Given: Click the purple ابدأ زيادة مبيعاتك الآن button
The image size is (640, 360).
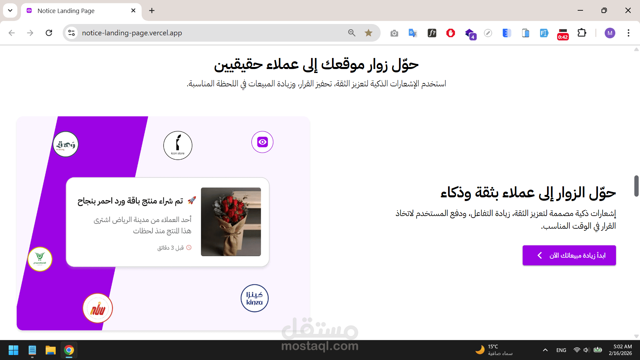Looking at the screenshot, I should [569, 255].
